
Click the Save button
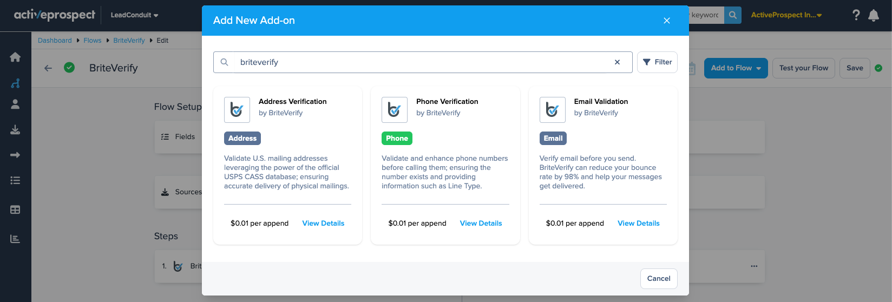pos(855,68)
